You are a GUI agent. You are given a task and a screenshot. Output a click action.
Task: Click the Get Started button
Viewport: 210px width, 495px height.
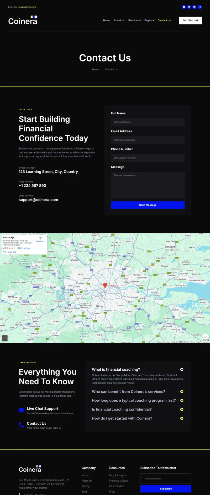[x=190, y=20]
